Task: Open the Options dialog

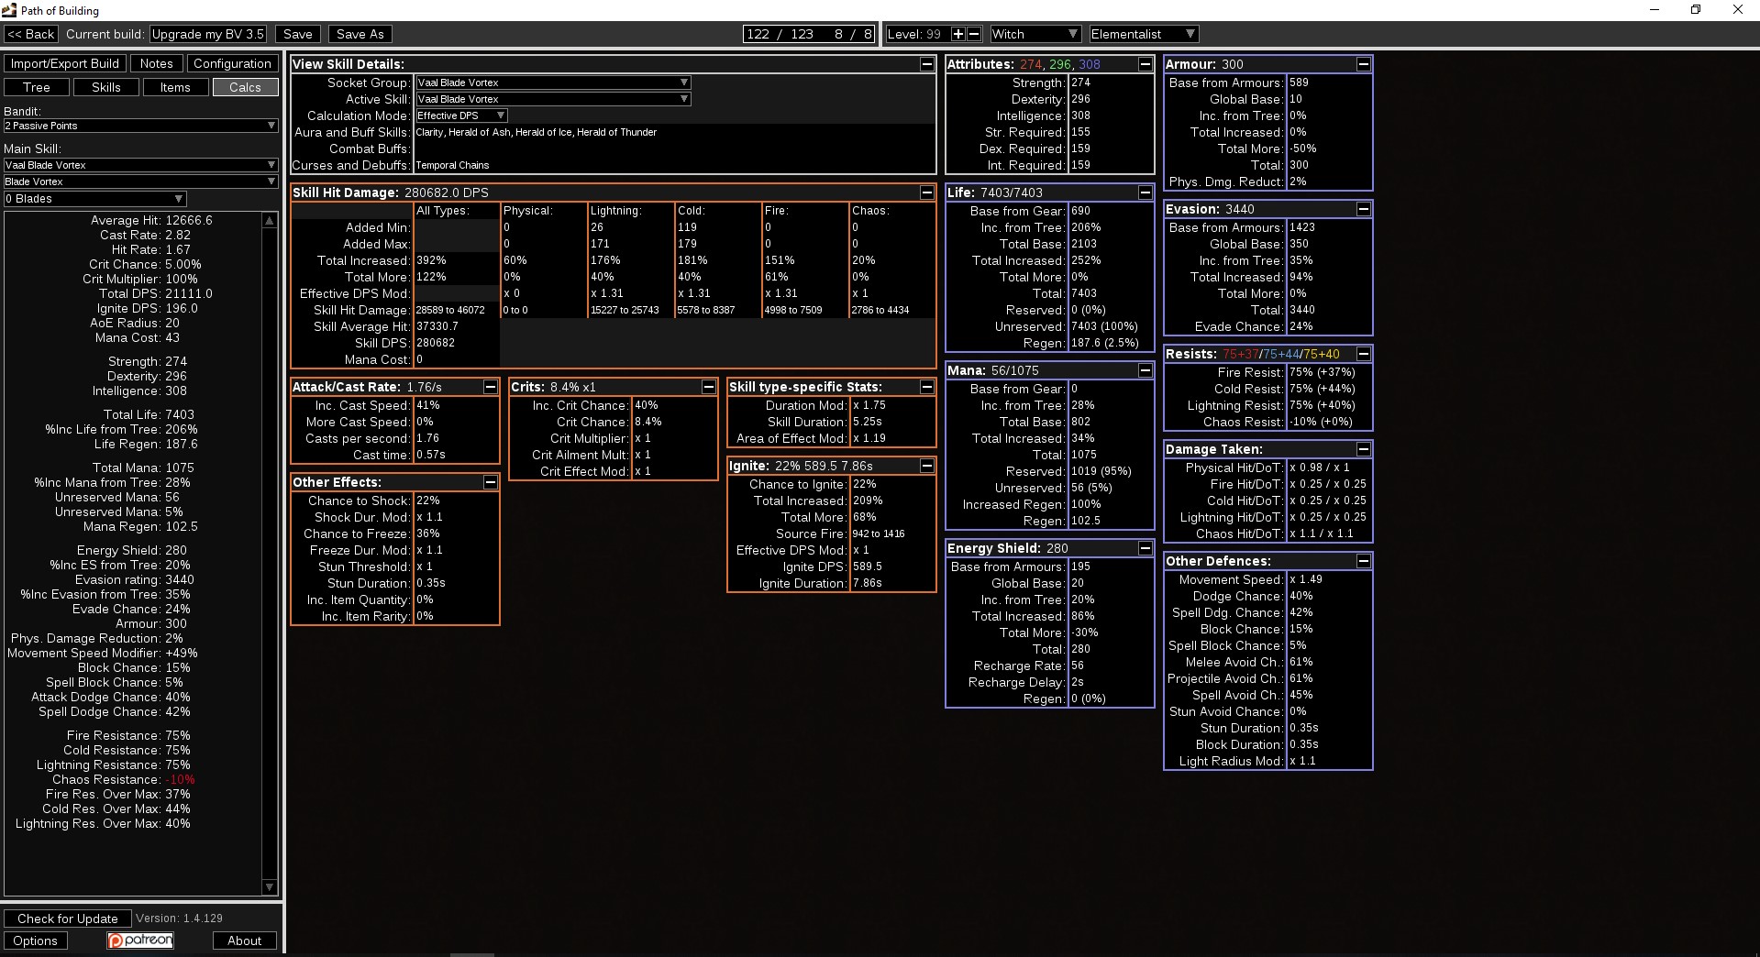Action: (35, 940)
